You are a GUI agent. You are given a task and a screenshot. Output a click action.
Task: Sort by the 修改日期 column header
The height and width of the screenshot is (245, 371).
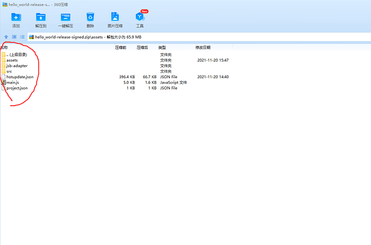tap(203, 47)
